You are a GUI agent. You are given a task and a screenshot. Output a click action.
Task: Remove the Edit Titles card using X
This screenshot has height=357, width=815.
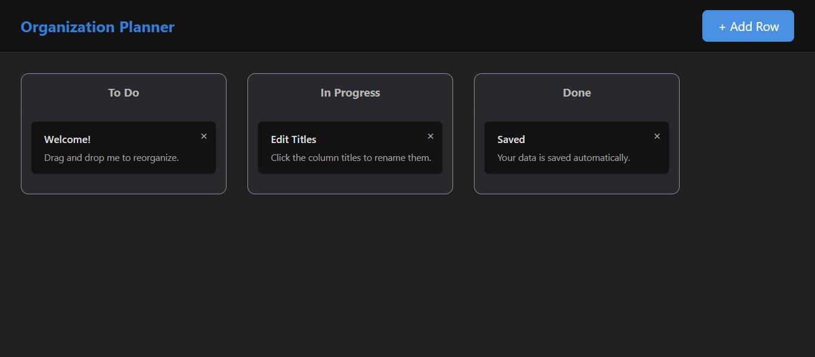tap(430, 136)
